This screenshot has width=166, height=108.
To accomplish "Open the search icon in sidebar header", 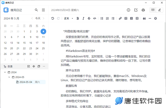I will [36, 10].
